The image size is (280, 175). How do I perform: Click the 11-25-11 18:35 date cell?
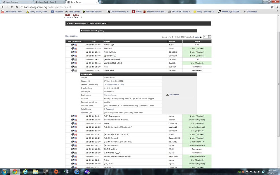pos(93,127)
